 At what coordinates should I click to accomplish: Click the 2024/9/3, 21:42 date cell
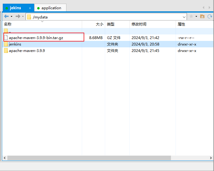pyautogui.click(x=145, y=38)
